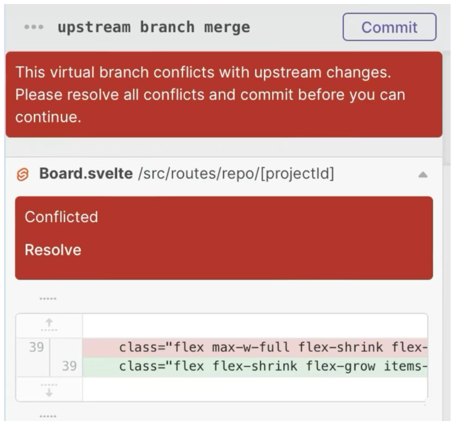Viewport: 460px width, 428px height.
Task: Click the /src/routes/repo/[projectId] file path
Action: tap(236, 174)
